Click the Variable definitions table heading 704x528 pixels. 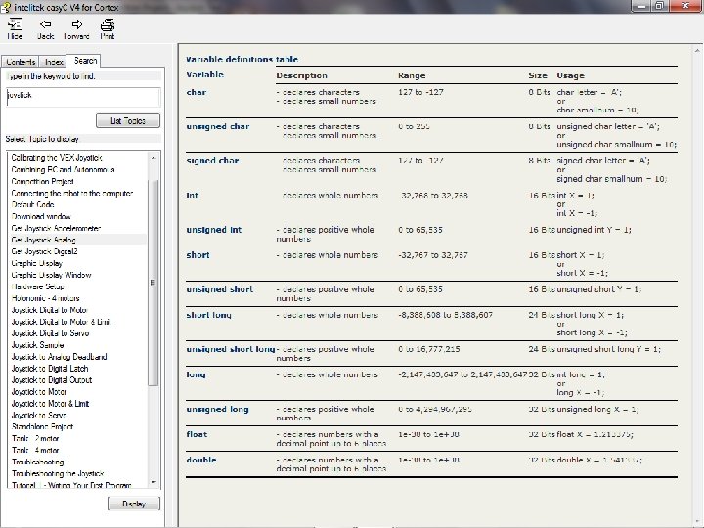[242, 59]
